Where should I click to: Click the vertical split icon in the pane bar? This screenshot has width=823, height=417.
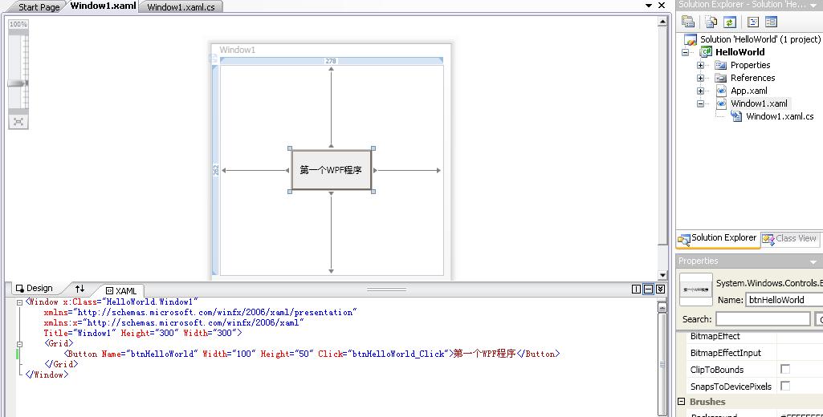point(637,289)
